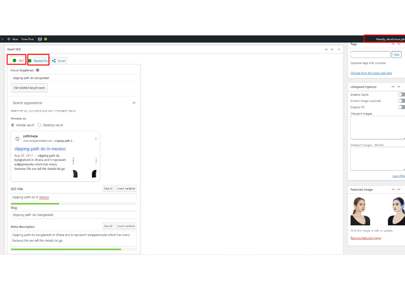The height and width of the screenshot is (304, 405).
Task: Toggle Disable Cache switch
Action: [401, 94]
